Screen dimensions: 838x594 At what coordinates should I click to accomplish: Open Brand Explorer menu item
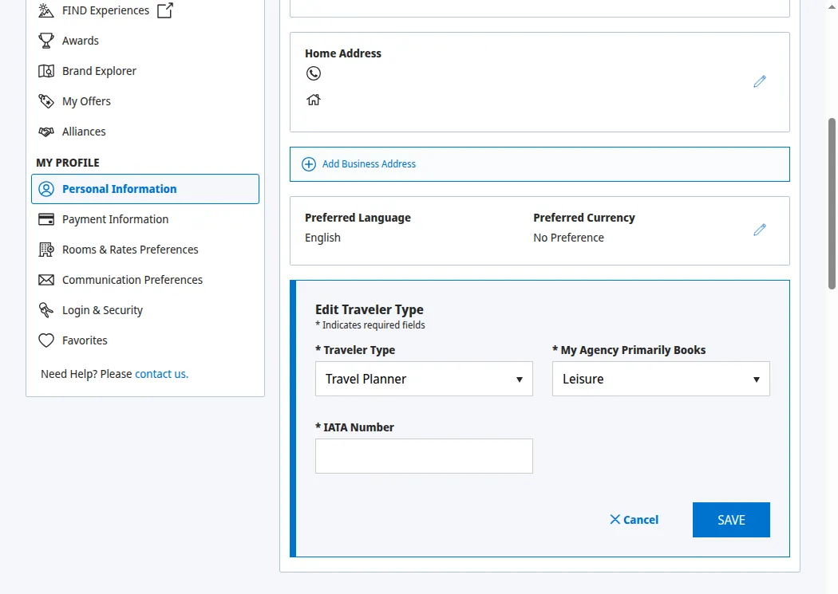(x=99, y=71)
